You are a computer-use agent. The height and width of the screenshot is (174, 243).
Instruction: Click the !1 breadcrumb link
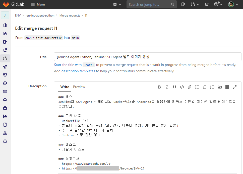[86, 16]
